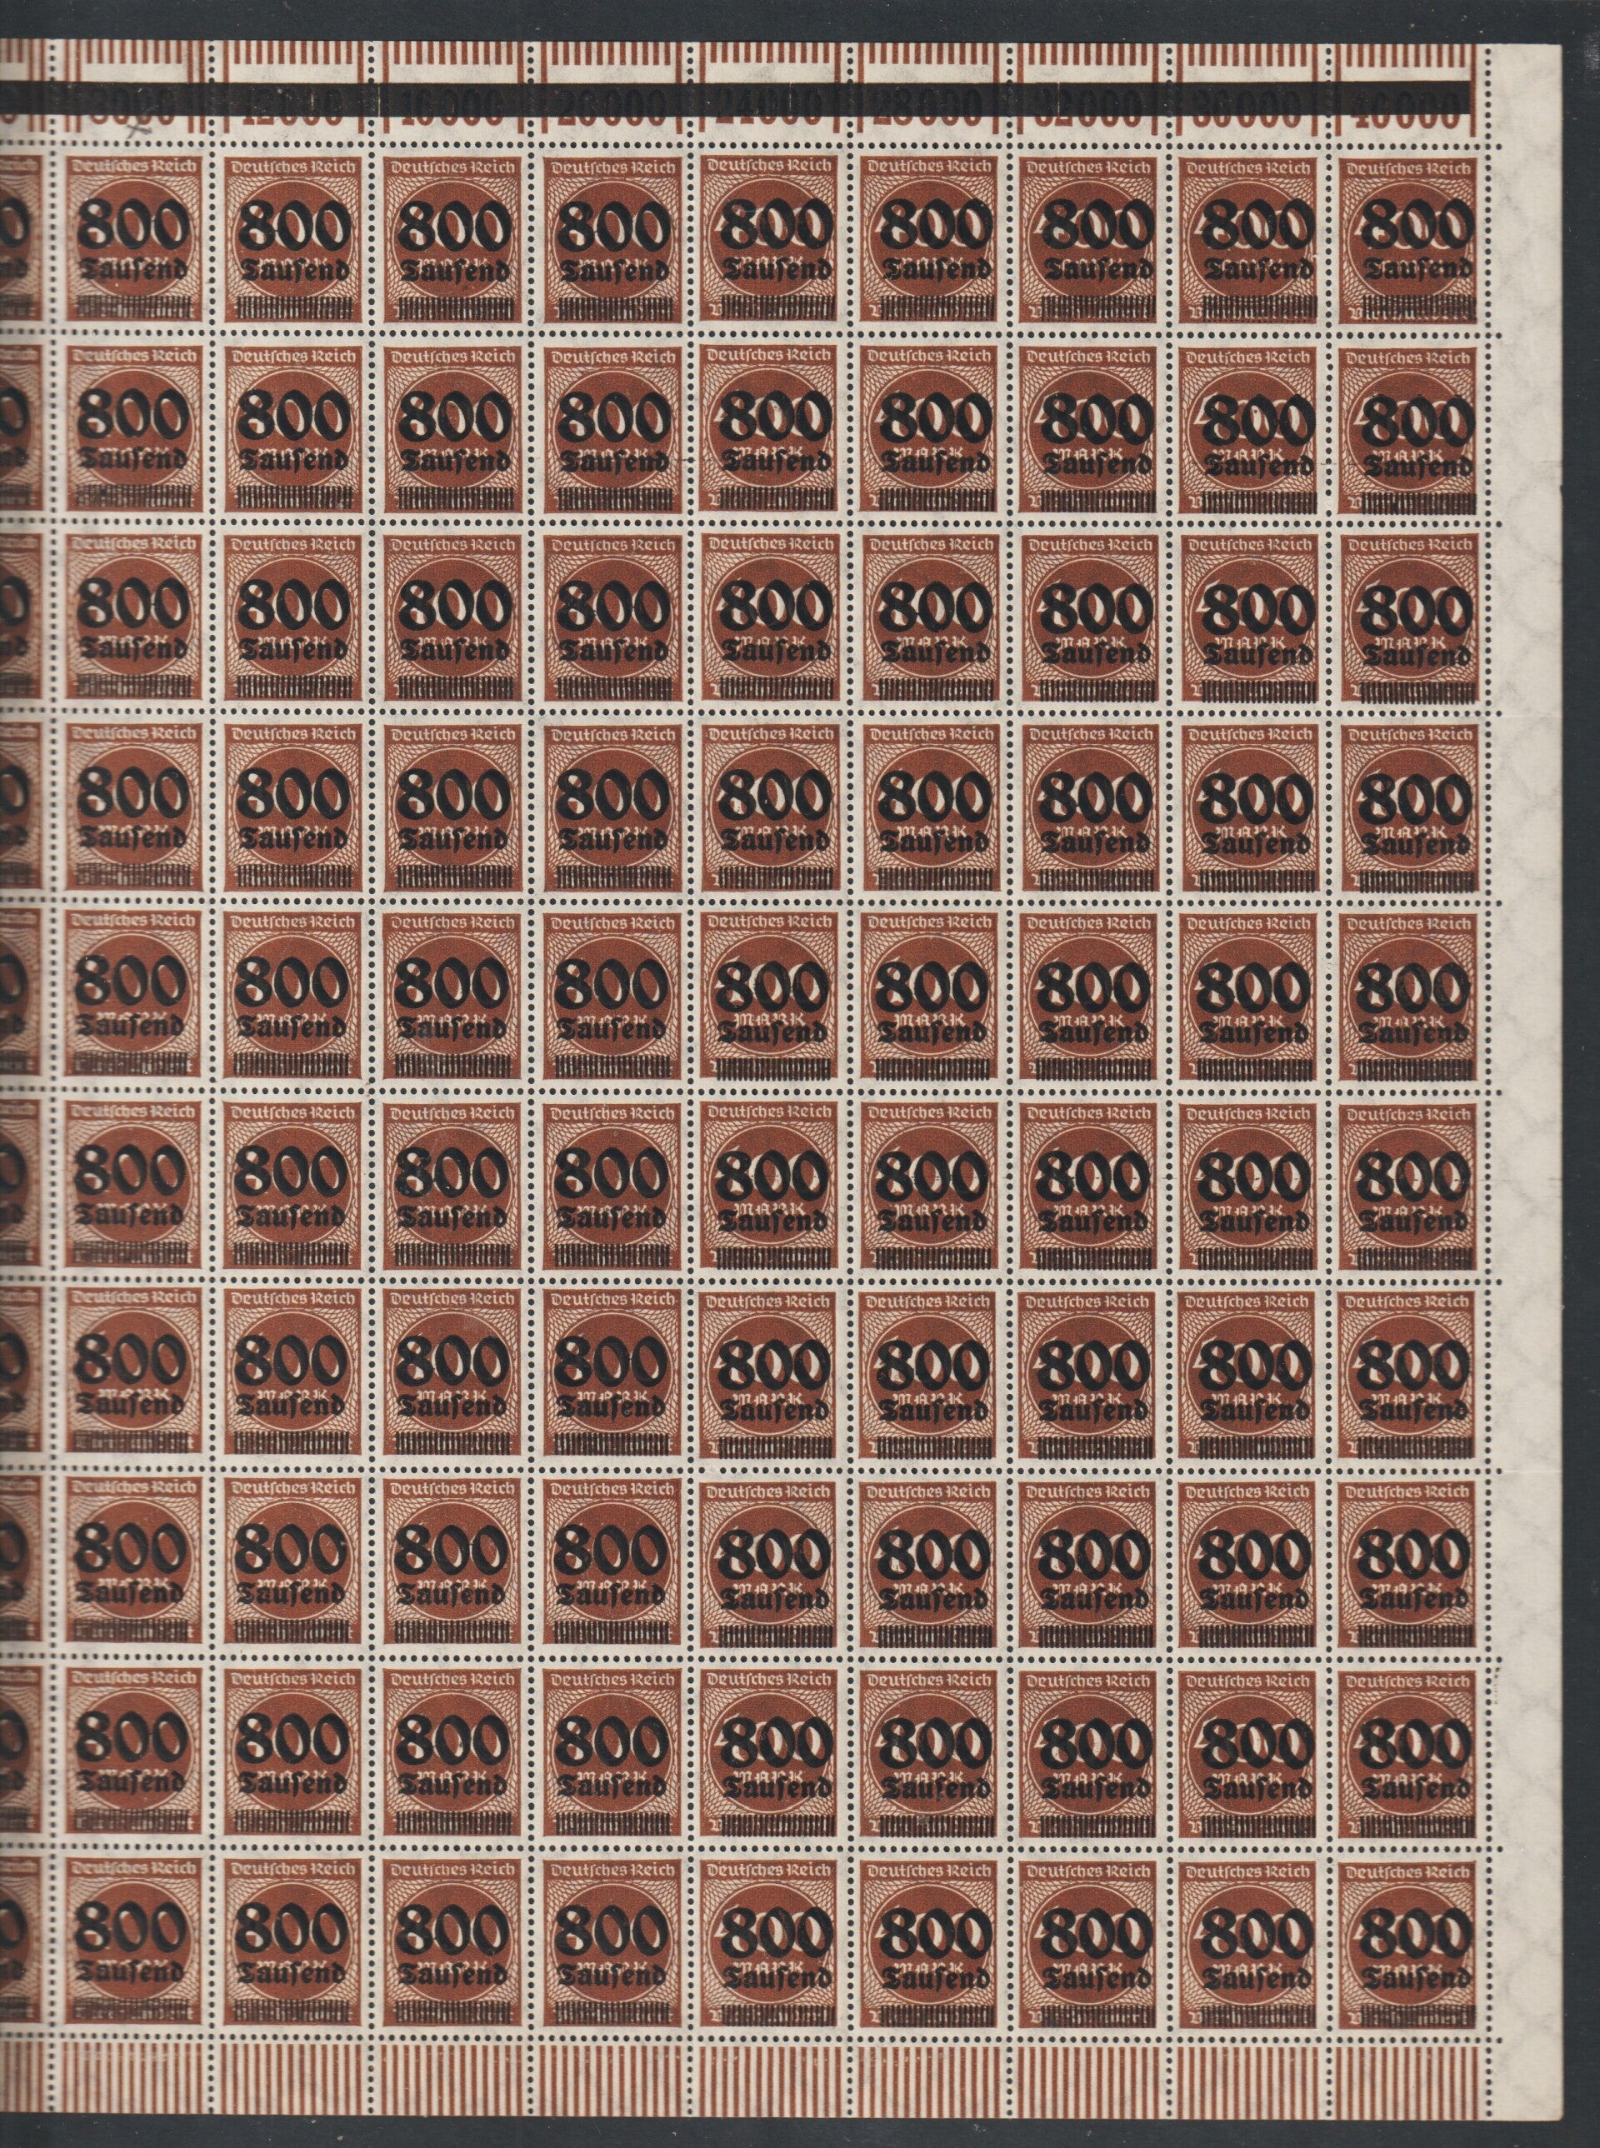Select the first-row stamp beneath the 28000 marking
1600x2148 pixels.
click(x=930, y=240)
